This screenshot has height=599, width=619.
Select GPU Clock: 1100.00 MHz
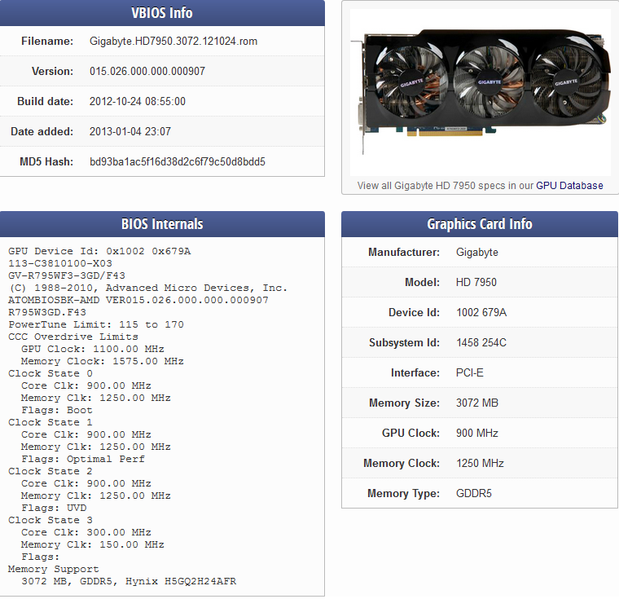93,350
